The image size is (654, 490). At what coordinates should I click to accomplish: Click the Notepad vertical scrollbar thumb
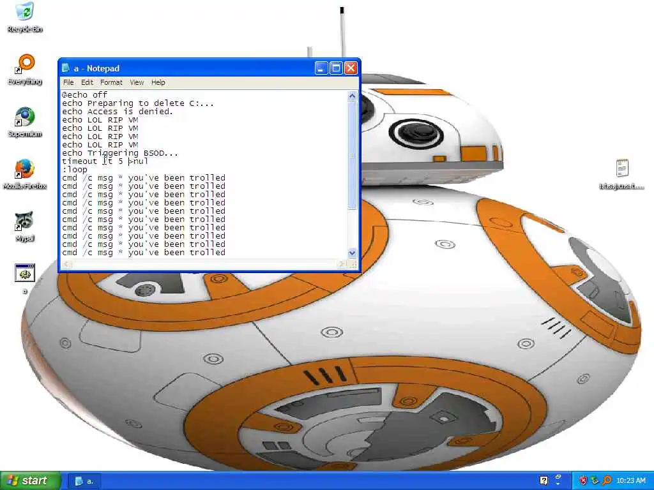(352, 155)
